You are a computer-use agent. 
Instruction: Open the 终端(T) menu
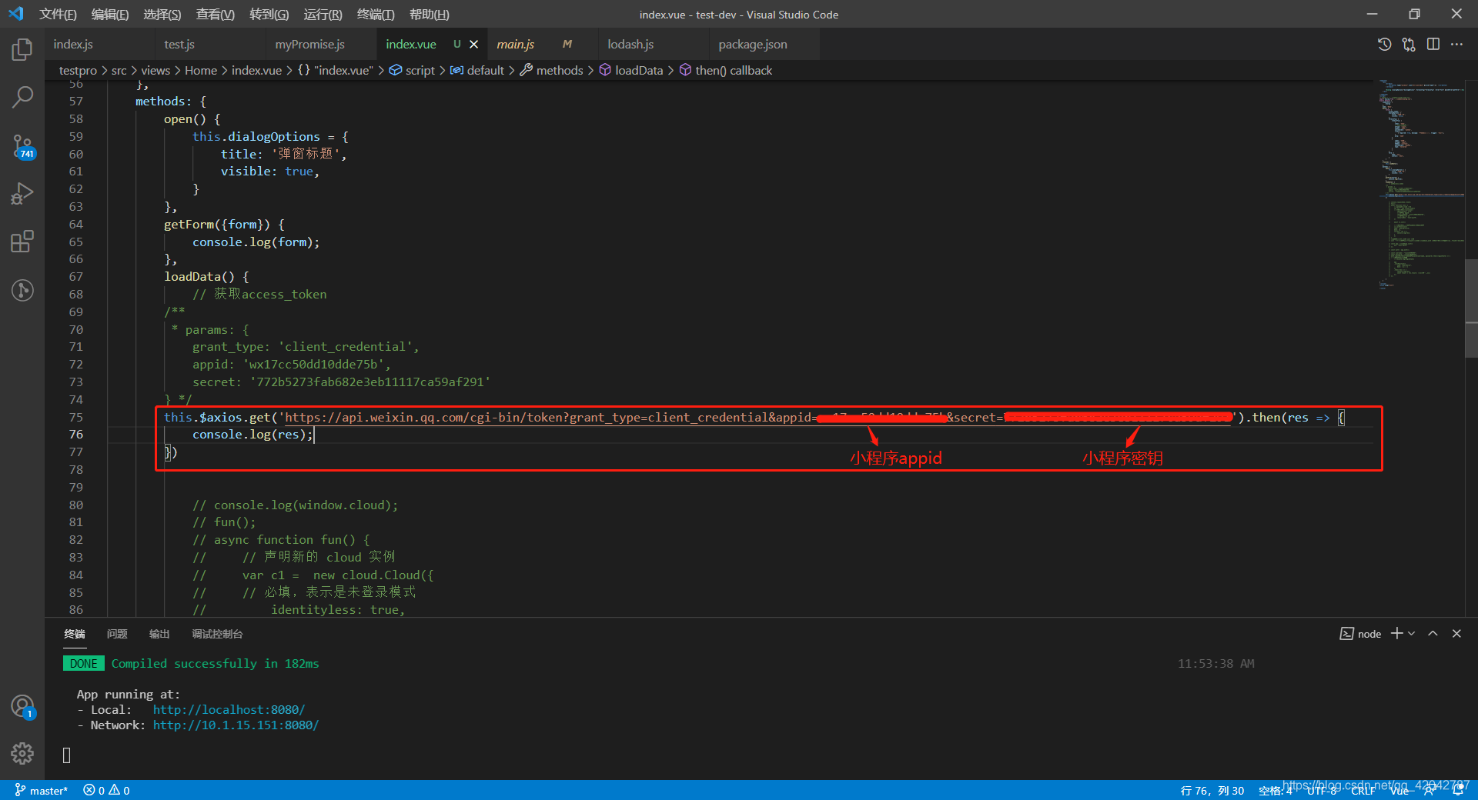coord(376,15)
